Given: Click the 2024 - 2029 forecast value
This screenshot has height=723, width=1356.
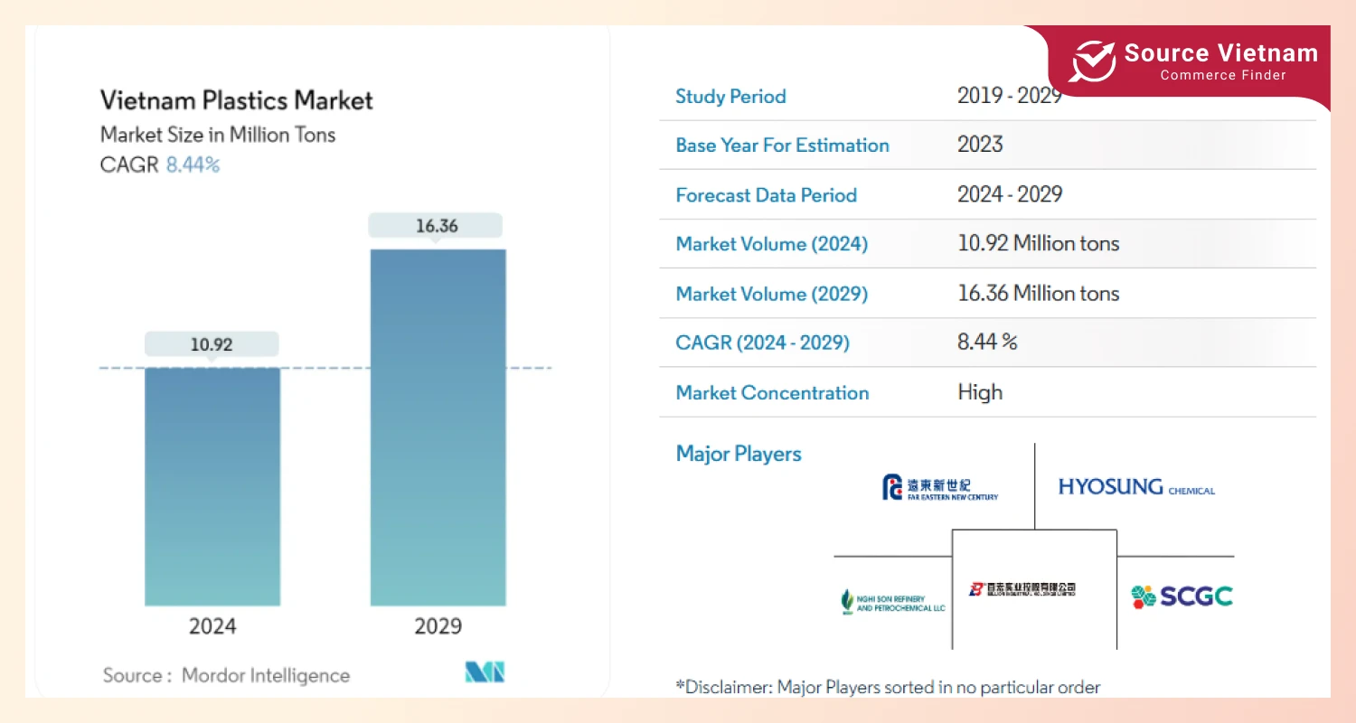Looking at the screenshot, I should 1010,194.
